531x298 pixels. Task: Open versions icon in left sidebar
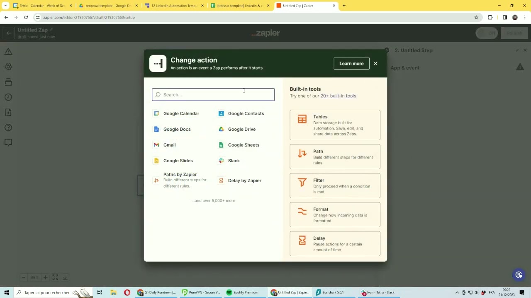[8, 82]
